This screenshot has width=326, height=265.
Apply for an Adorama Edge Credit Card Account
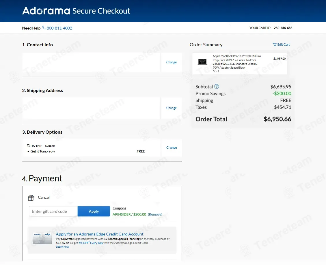(x=100, y=234)
